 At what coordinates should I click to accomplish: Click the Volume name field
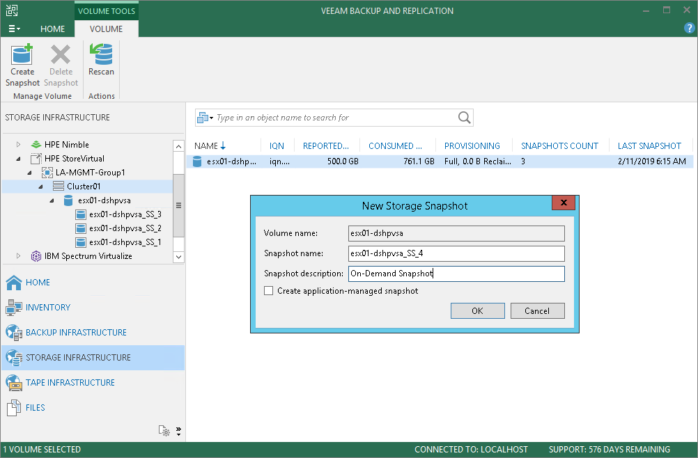point(456,233)
